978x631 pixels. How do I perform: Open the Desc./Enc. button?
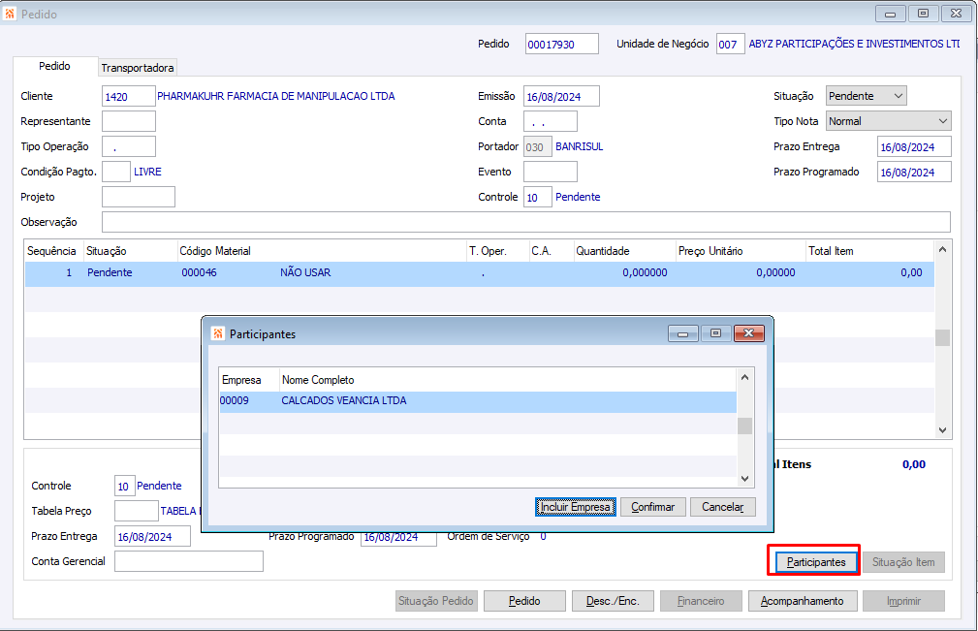point(613,601)
